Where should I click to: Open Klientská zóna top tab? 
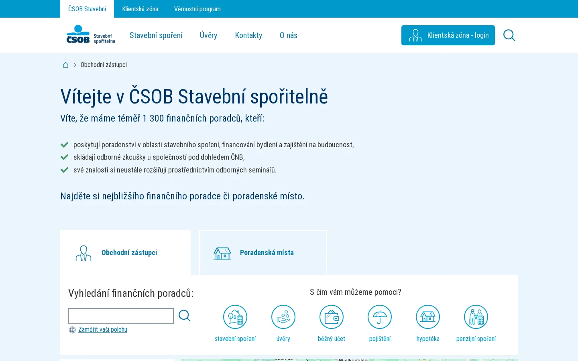pyautogui.click(x=140, y=9)
